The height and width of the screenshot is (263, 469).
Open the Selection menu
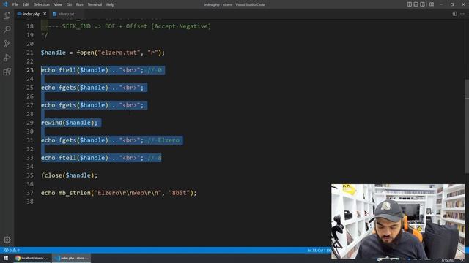tap(42, 4)
